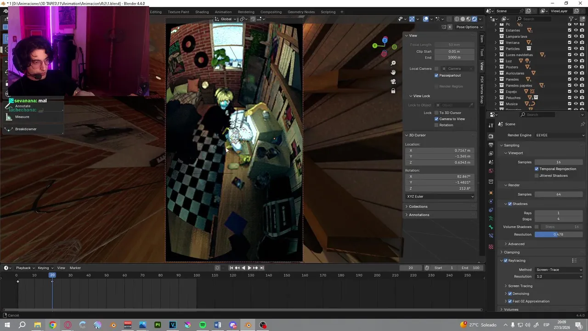Image resolution: width=588 pixels, height=331 pixels.
Task: Open the Pose Options dropdown
Action: point(469,27)
